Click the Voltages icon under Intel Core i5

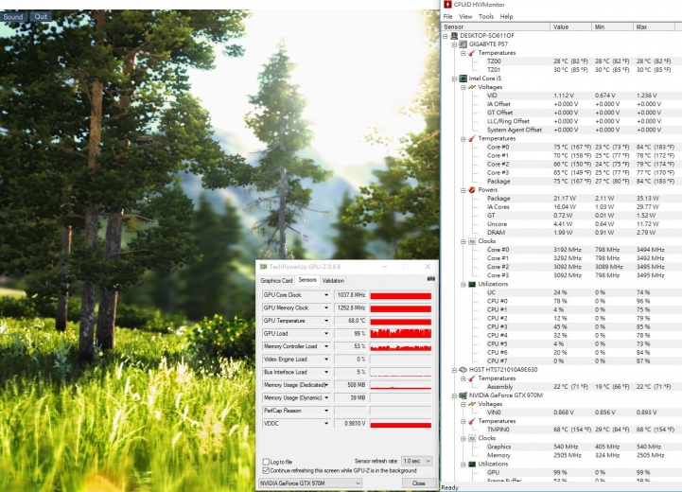[472, 87]
